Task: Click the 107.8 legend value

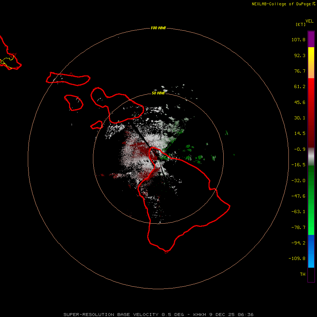Action: [x=298, y=39]
